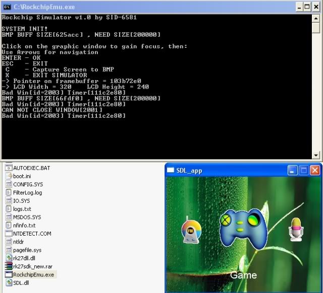Viewport: 323px width, 293px height.
Task: Select the SDL.dll file
Action: point(22,283)
